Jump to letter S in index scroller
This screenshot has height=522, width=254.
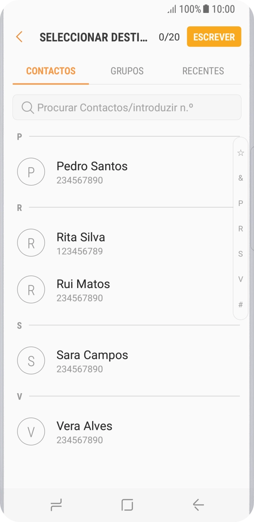[241, 254]
